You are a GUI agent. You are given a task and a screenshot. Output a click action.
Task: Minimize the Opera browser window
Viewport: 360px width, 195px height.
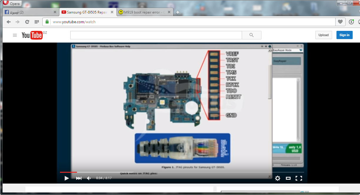click(341, 3)
